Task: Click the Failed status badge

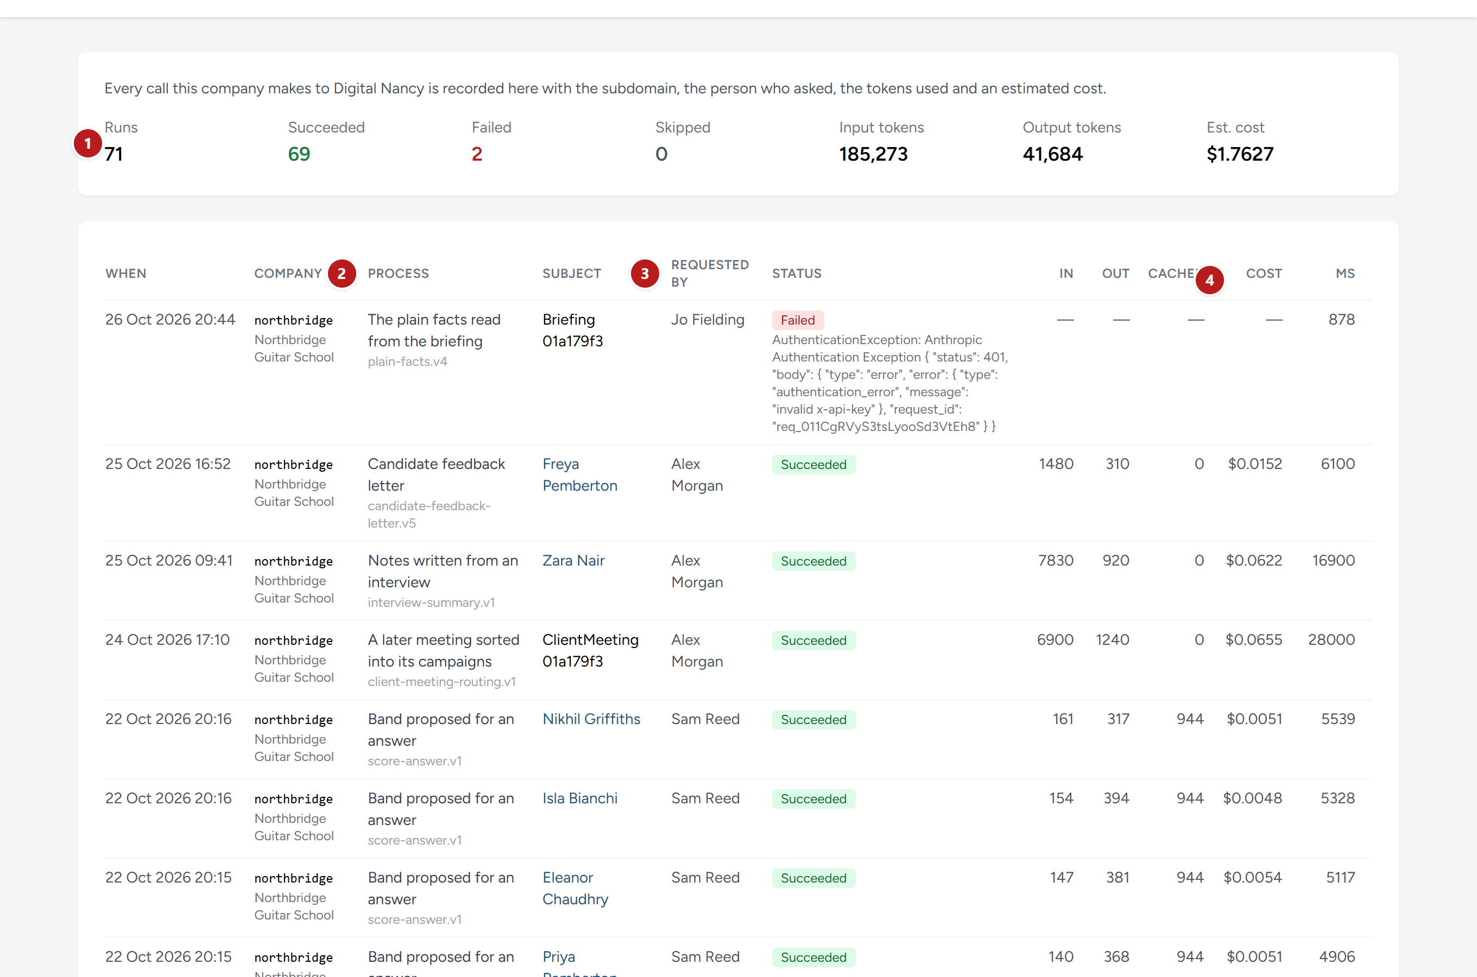Action: tap(798, 320)
